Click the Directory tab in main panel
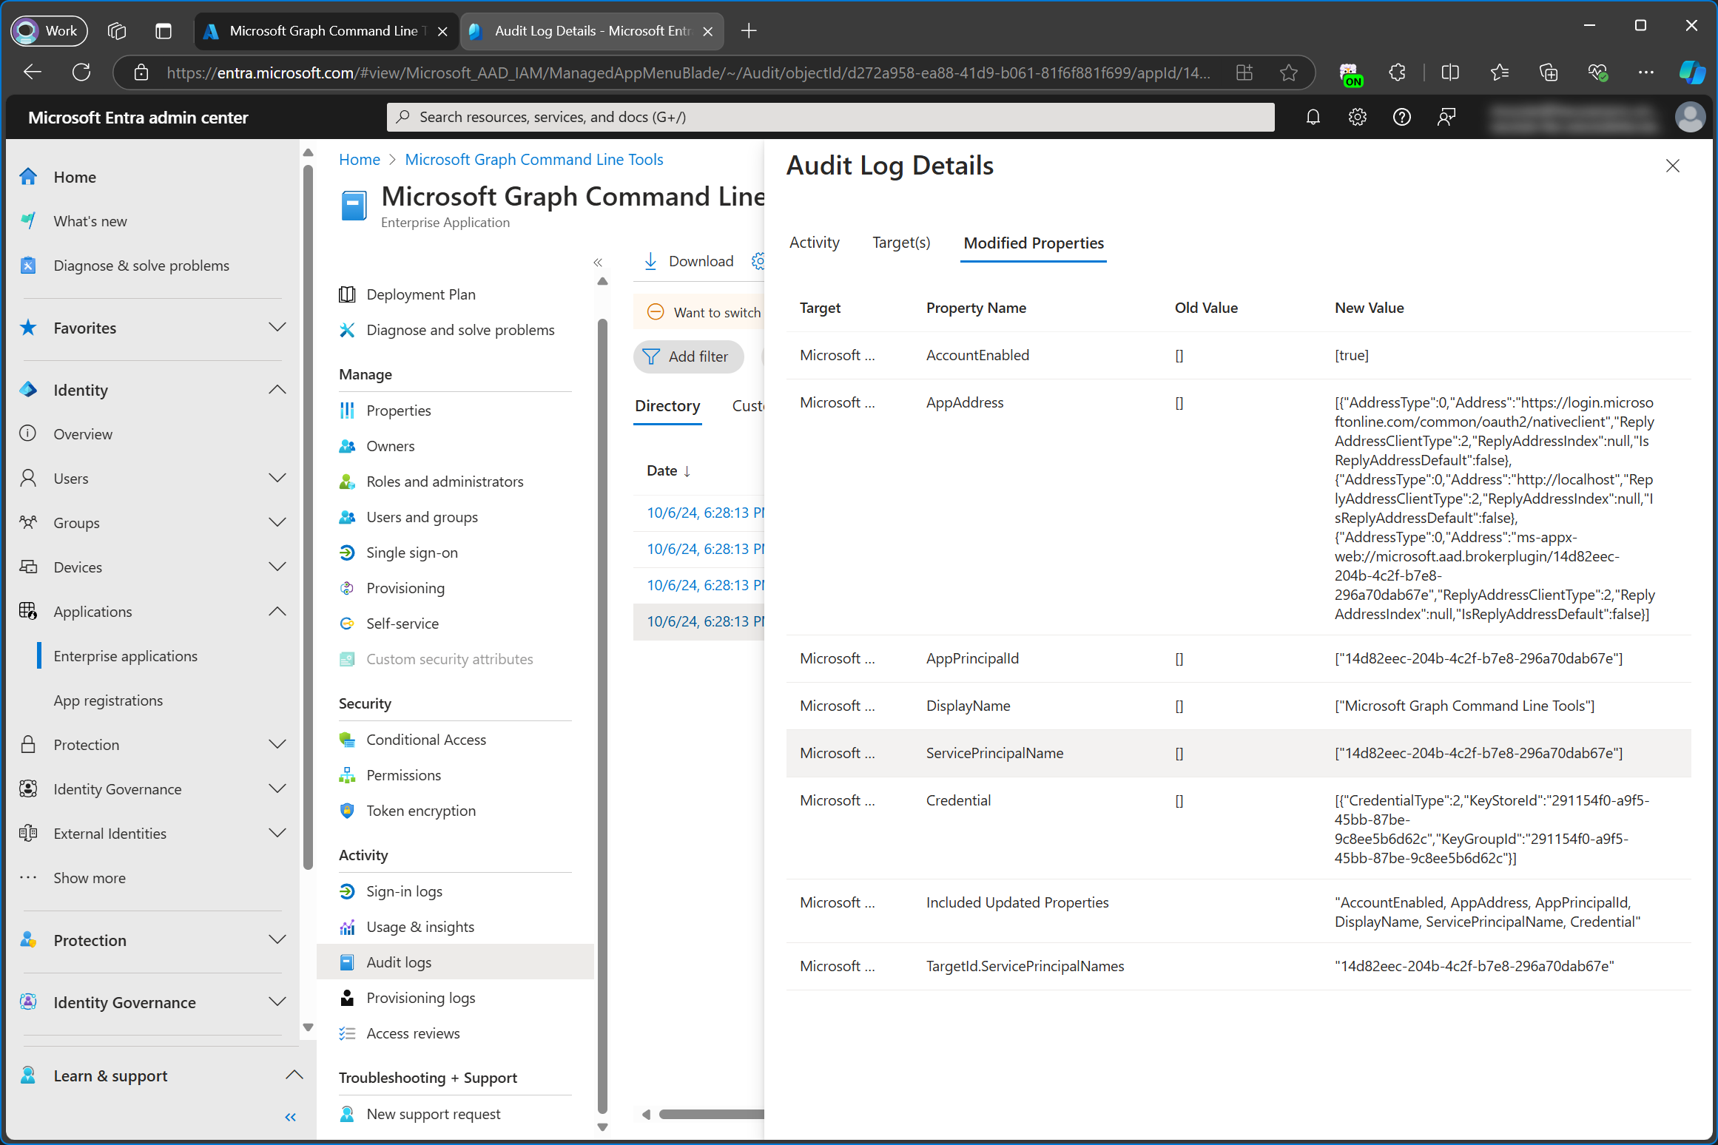 pyautogui.click(x=667, y=406)
